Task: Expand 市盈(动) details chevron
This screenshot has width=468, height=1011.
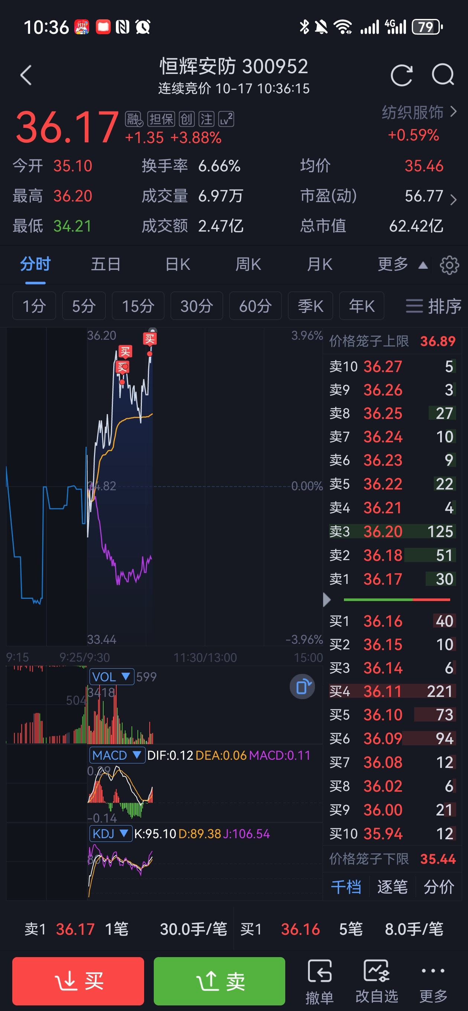Action: (454, 199)
